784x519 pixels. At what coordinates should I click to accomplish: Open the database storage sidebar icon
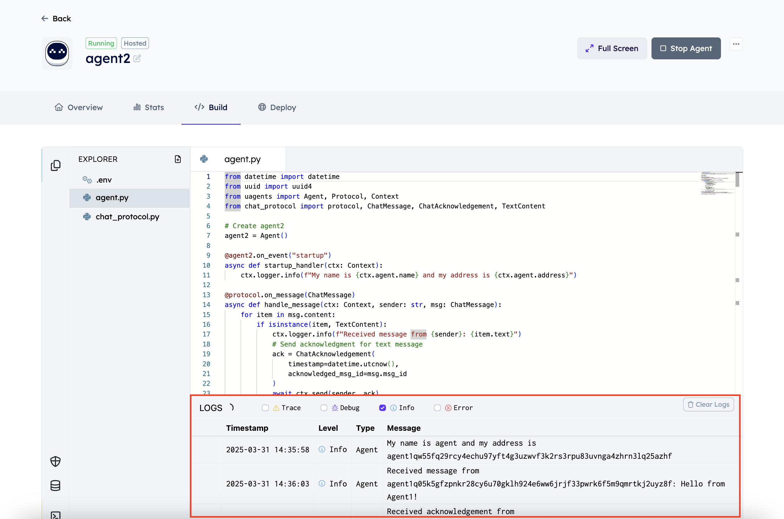pos(55,485)
